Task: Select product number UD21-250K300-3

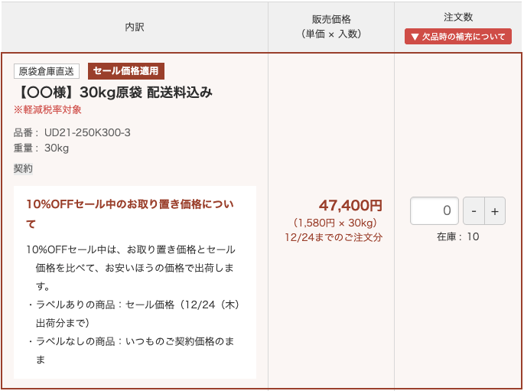Action: pos(87,132)
